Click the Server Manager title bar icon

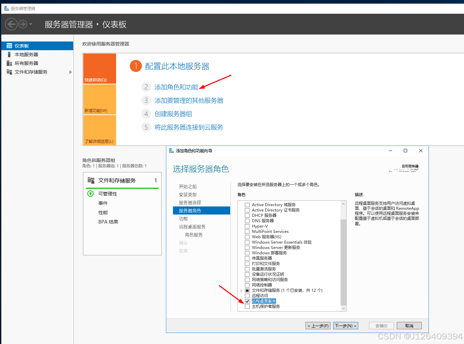(x=7, y=8)
